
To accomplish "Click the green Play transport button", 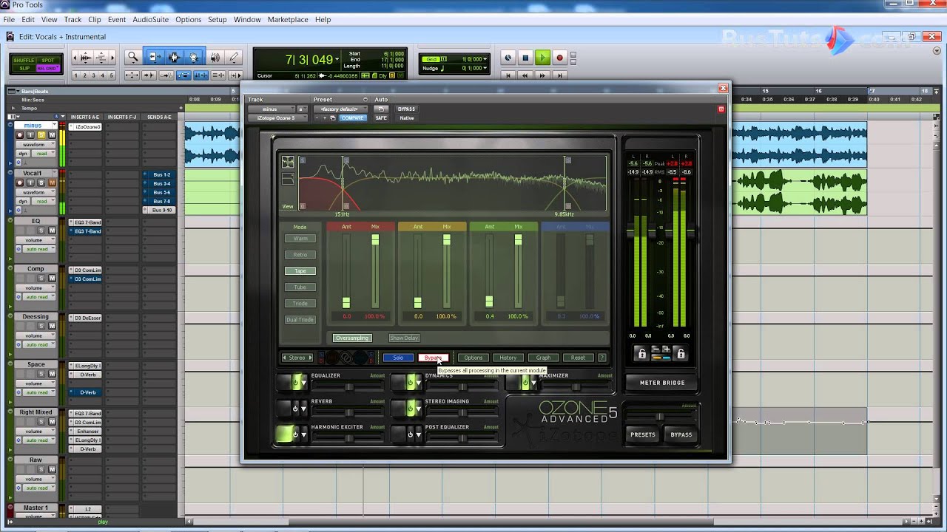I will 542,58.
